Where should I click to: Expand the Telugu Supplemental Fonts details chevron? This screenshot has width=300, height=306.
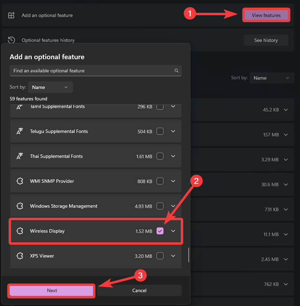tap(173, 131)
